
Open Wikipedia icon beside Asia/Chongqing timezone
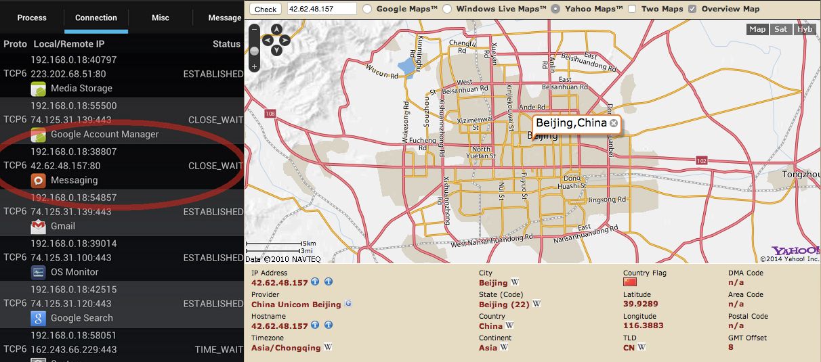tap(327, 348)
